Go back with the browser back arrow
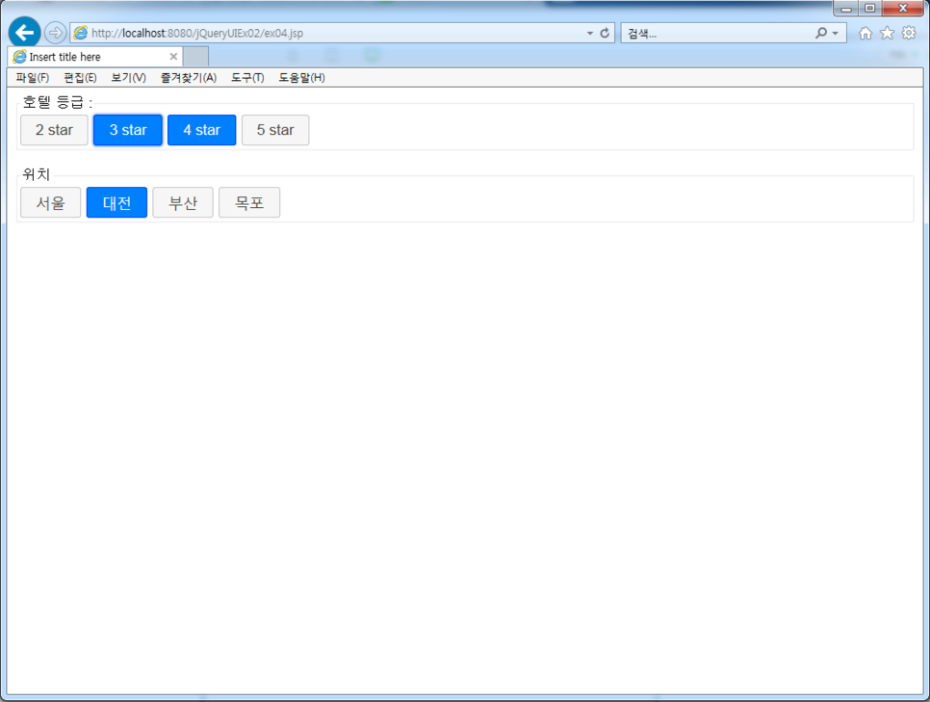Viewport: 930px width, 702px height. [x=24, y=32]
